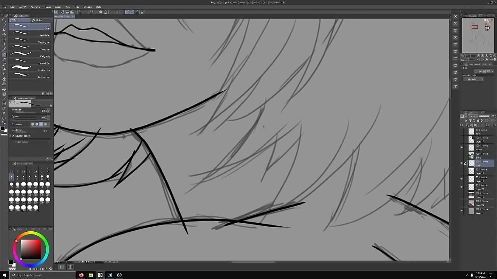This screenshot has height=279, width=497.
Task: Select the Eyedropper tool
Action: [4, 49]
